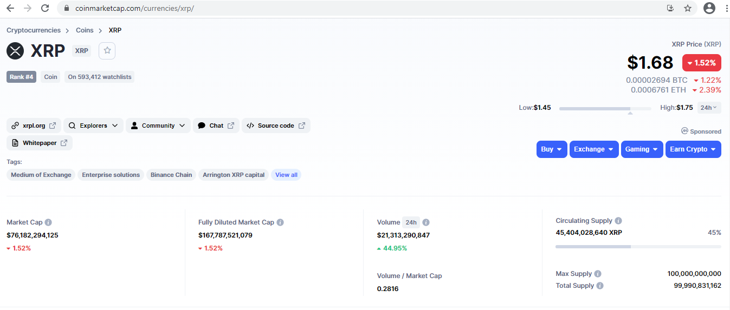
Task: Click the volume value $21,313,290,847
Action: (x=403, y=235)
